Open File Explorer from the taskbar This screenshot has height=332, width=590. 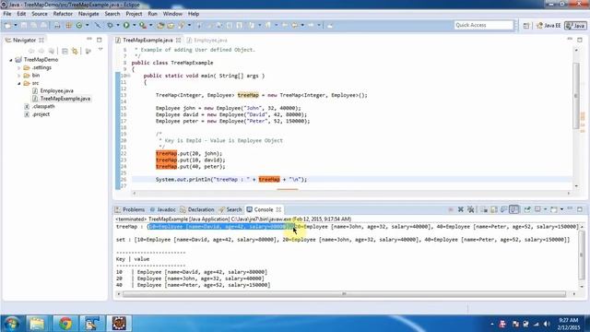[37, 324]
